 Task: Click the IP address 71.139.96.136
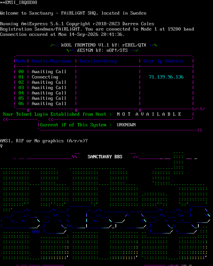click(166, 77)
